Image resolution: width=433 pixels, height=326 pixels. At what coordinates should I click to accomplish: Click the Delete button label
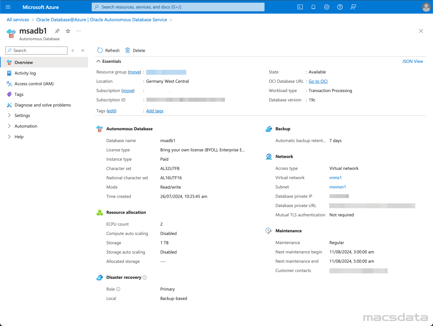(x=139, y=51)
